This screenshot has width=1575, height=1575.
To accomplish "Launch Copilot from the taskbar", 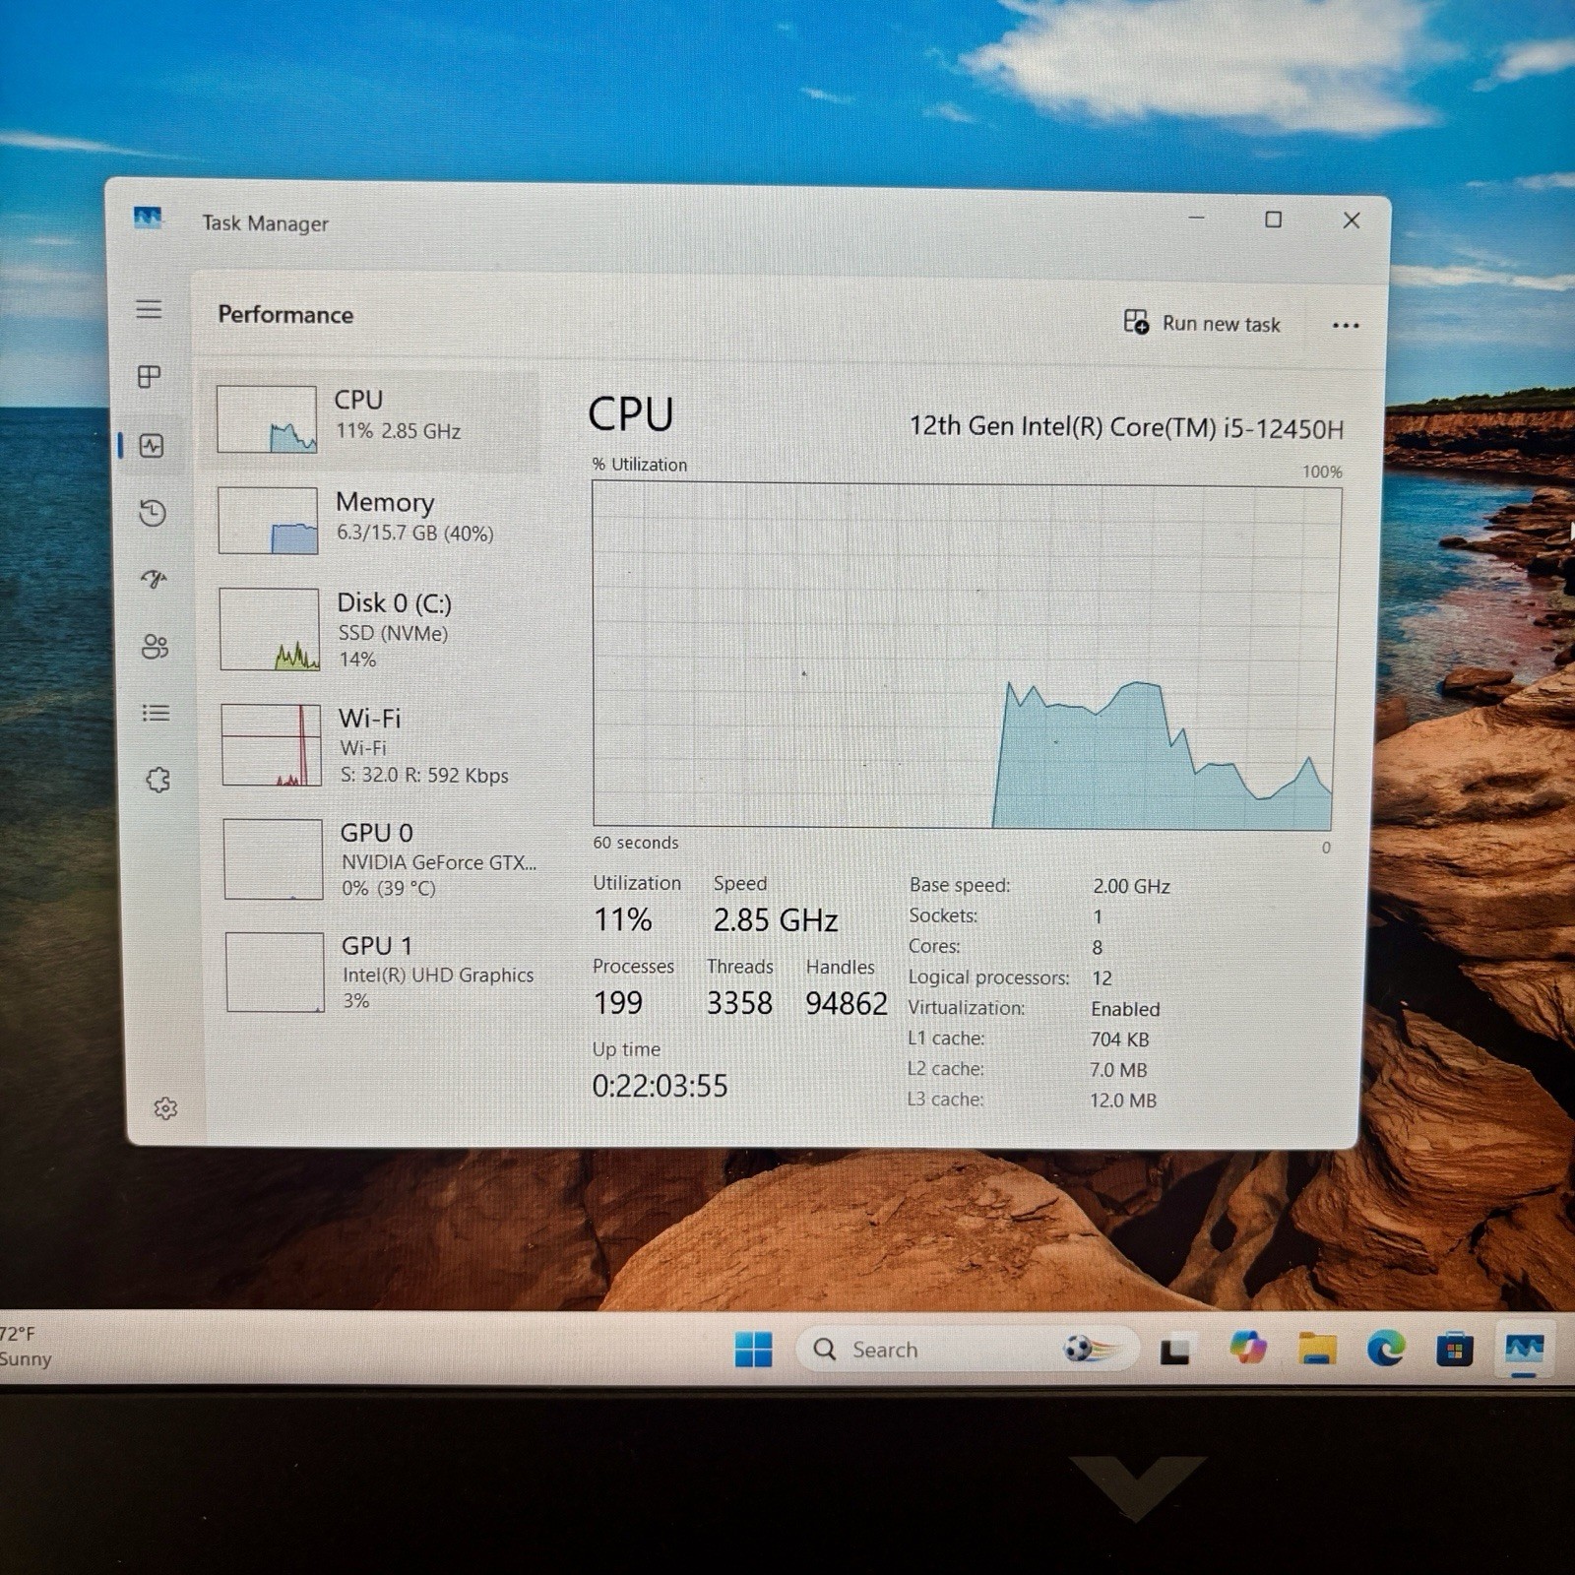I will [x=1248, y=1349].
